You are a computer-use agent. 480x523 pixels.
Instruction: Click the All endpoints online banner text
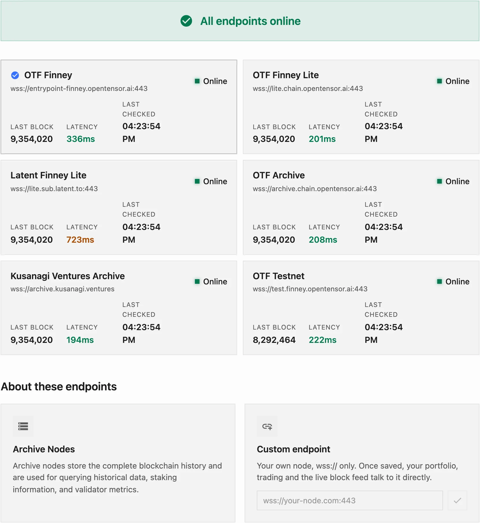pyautogui.click(x=250, y=21)
